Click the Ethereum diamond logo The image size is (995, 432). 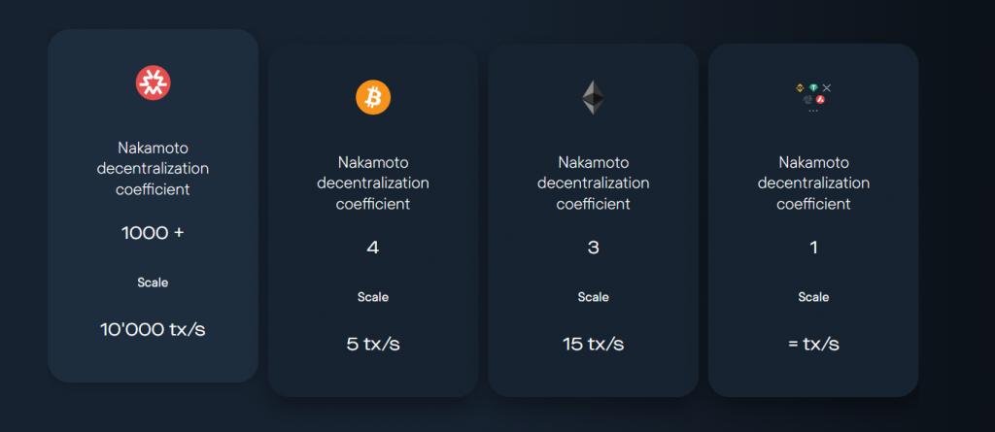pyautogui.click(x=594, y=97)
